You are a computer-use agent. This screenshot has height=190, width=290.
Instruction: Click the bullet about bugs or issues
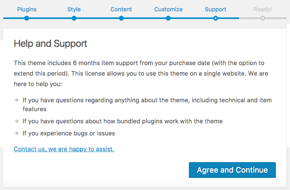coord(69,133)
